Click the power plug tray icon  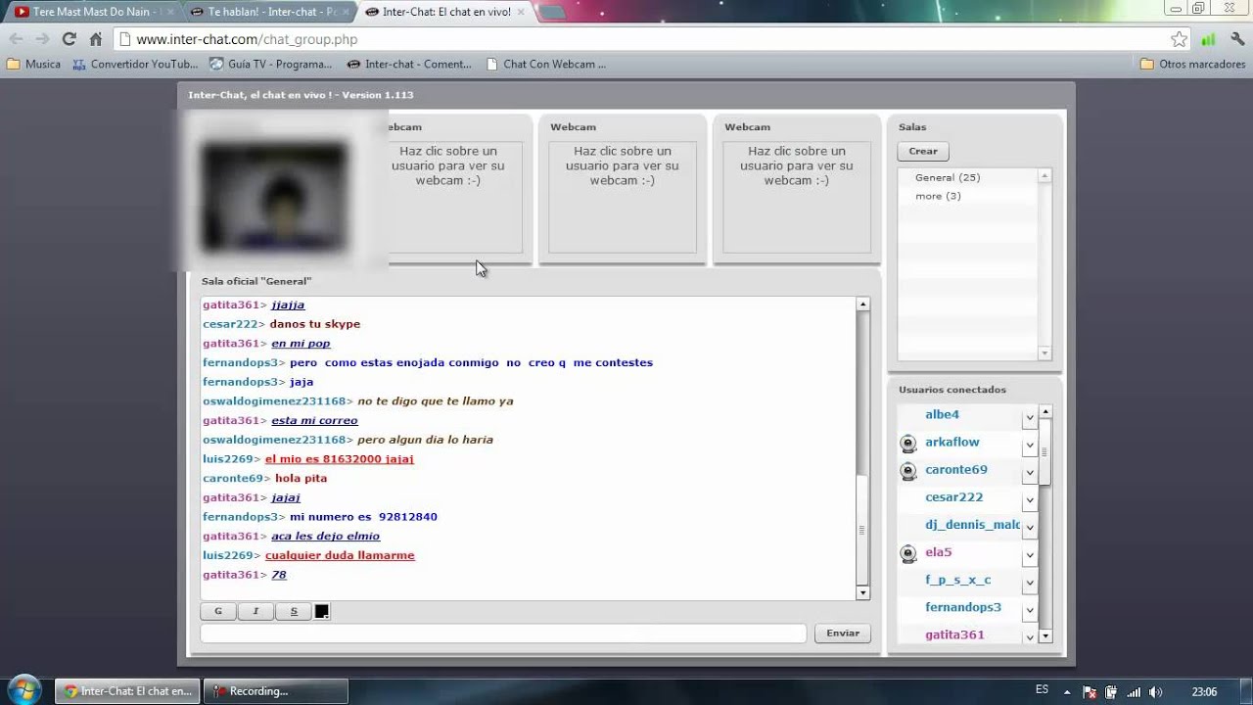tap(1112, 691)
